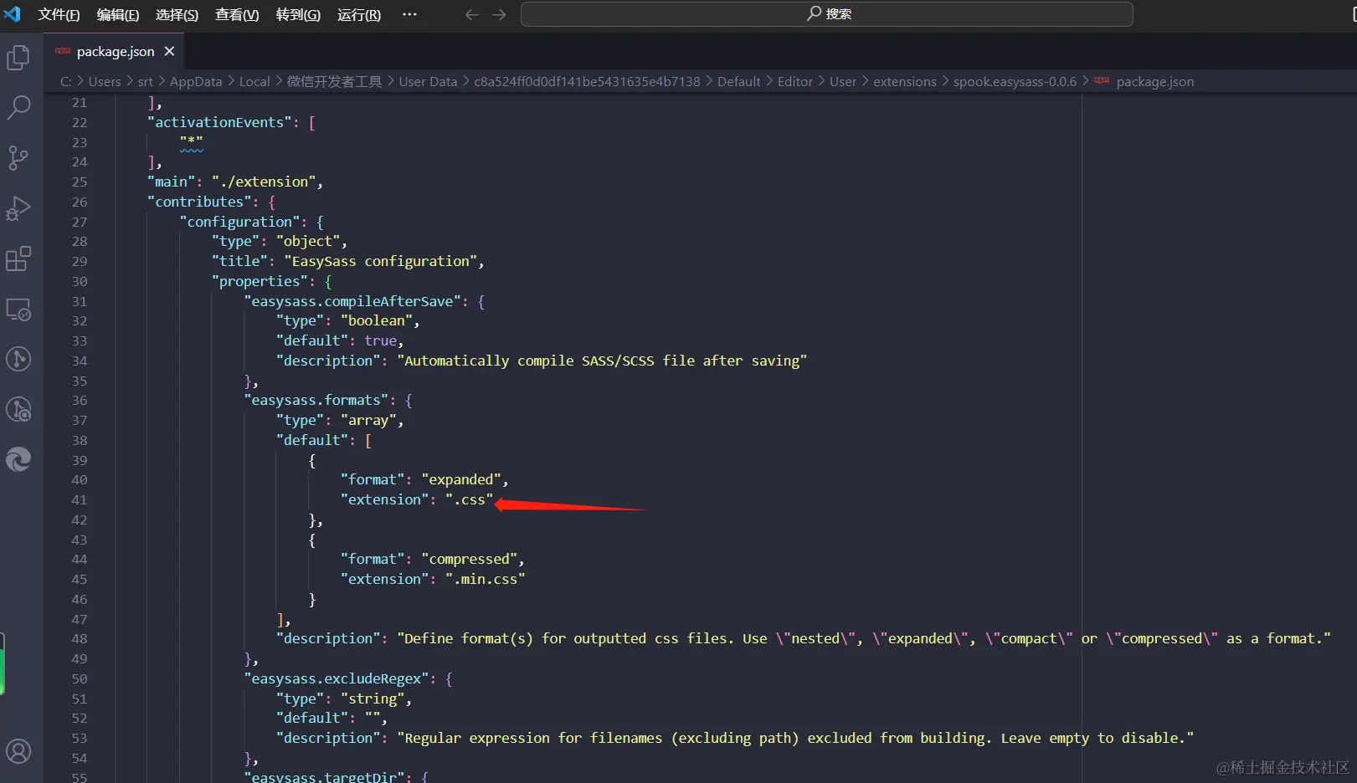Screen dimensions: 1357x783
Task: Open the Users breadcrumb
Action: (105, 81)
